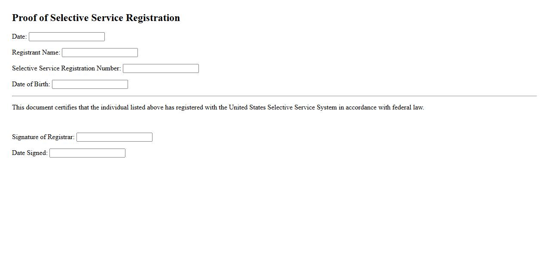This screenshot has width=549, height=279.
Task: Click the "Date of Birth:" label
Action: coord(31,84)
